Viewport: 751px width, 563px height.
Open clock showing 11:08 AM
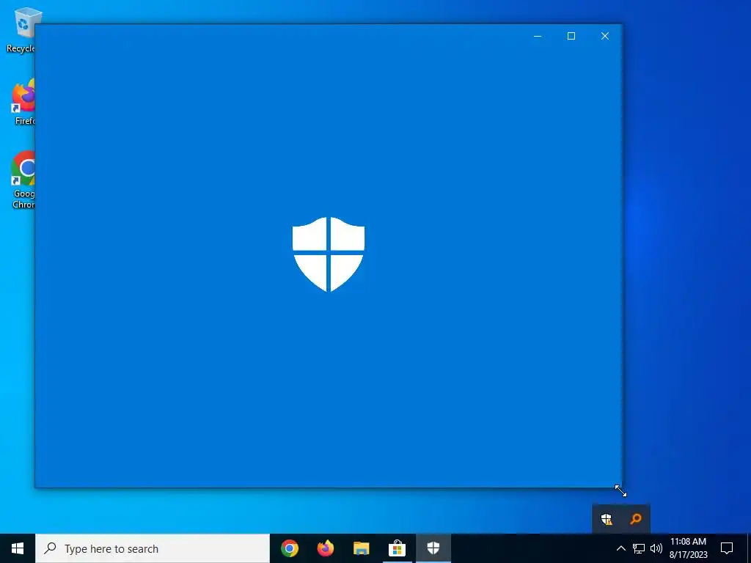click(688, 548)
